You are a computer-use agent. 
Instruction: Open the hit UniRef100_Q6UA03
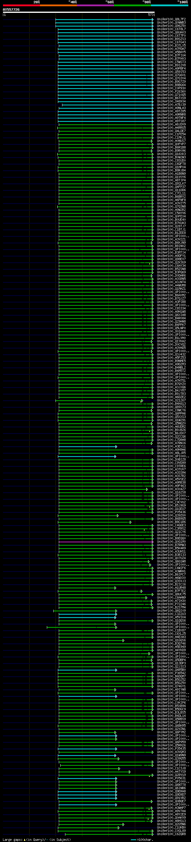[171, 33]
